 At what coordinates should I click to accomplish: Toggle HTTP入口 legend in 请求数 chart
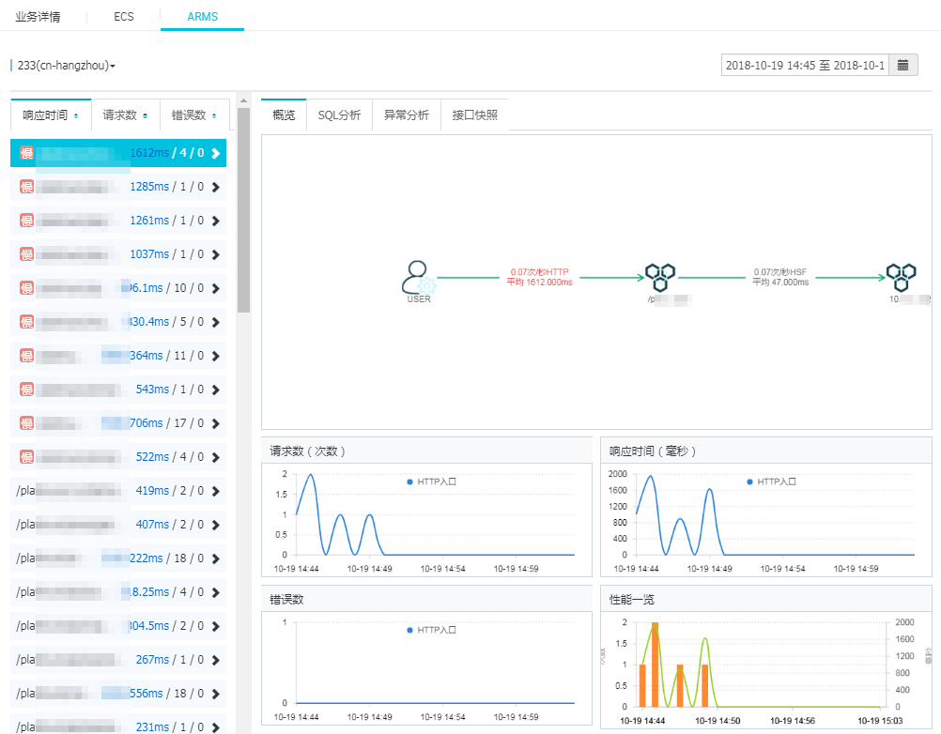click(x=431, y=482)
